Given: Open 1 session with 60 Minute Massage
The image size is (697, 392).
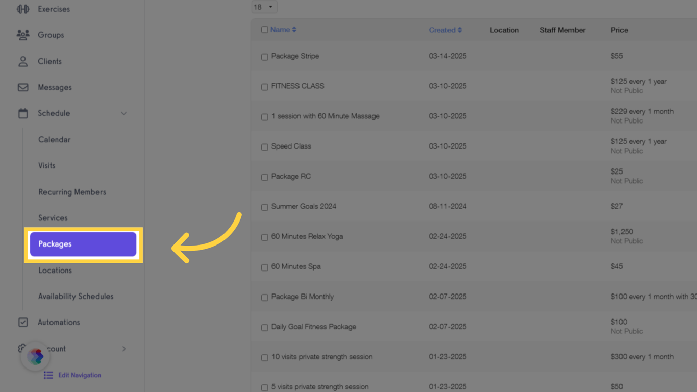Looking at the screenshot, I should pos(325,116).
